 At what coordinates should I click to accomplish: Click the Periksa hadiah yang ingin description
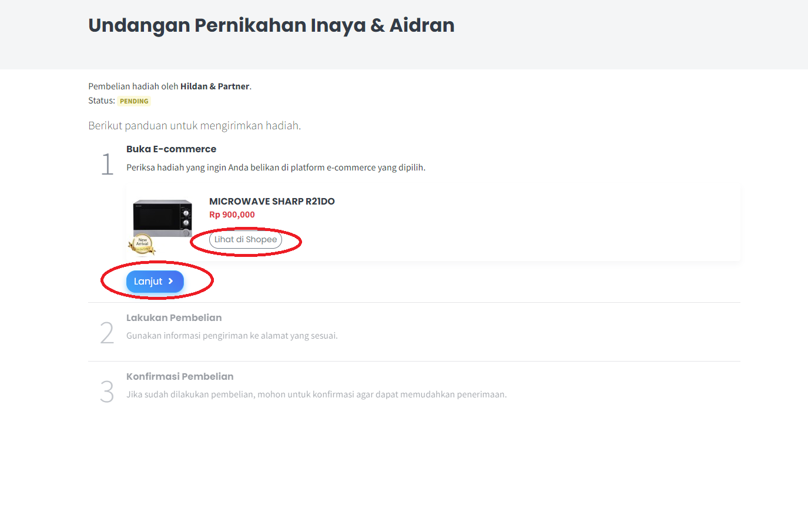click(276, 168)
